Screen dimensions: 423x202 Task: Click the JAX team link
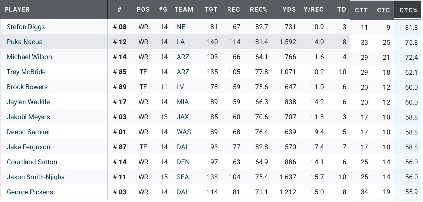click(x=183, y=117)
